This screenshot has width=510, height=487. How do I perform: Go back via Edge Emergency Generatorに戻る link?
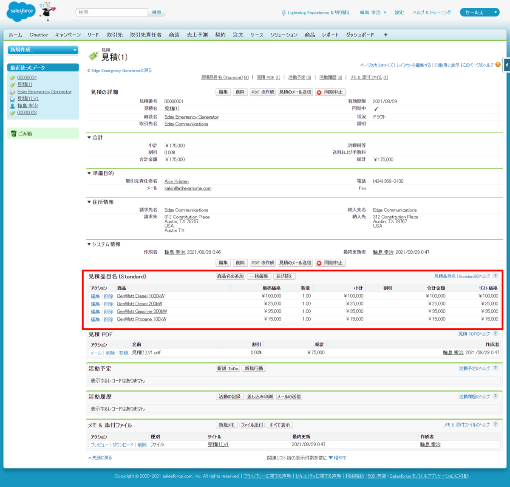tap(122, 71)
